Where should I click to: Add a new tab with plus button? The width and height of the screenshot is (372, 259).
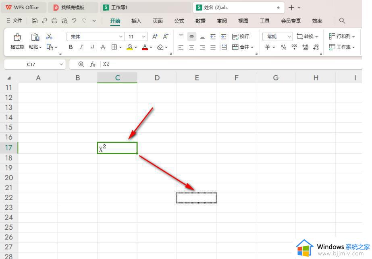coord(291,8)
